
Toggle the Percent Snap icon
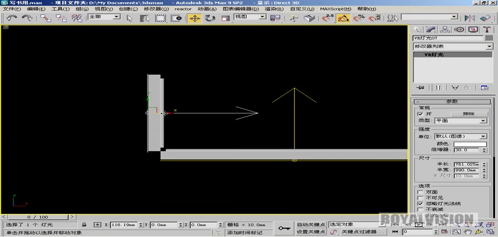coord(359,18)
